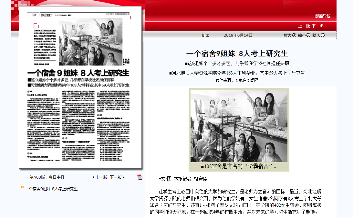Click the orange bullet icon beside article link

(x=22, y=187)
